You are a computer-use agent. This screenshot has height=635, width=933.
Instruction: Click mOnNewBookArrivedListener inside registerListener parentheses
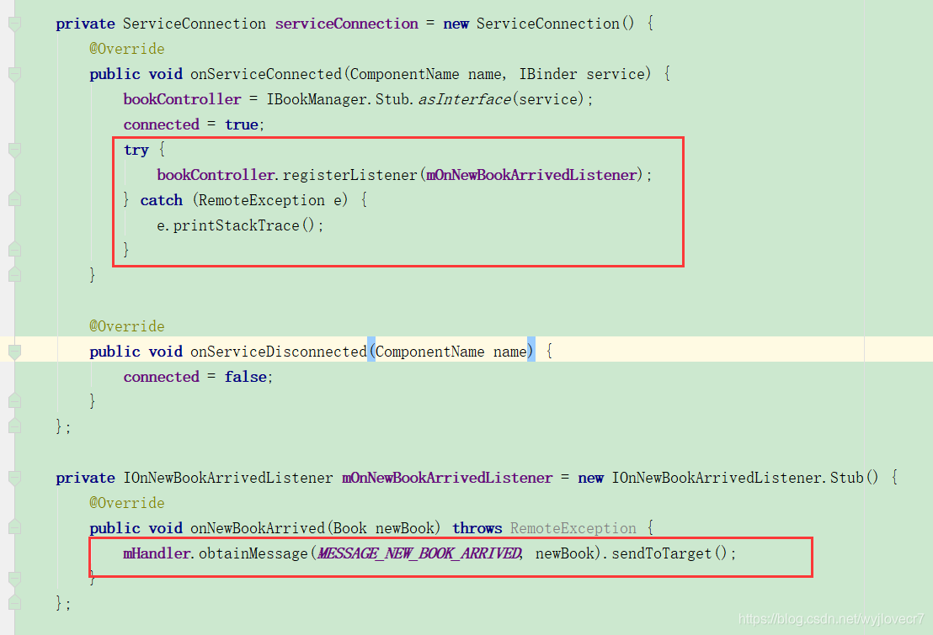[531, 176]
